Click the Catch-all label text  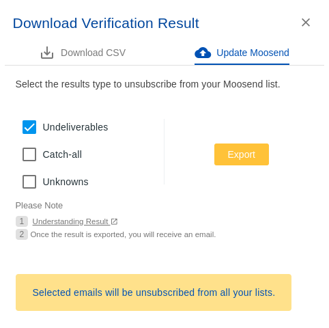click(x=62, y=154)
